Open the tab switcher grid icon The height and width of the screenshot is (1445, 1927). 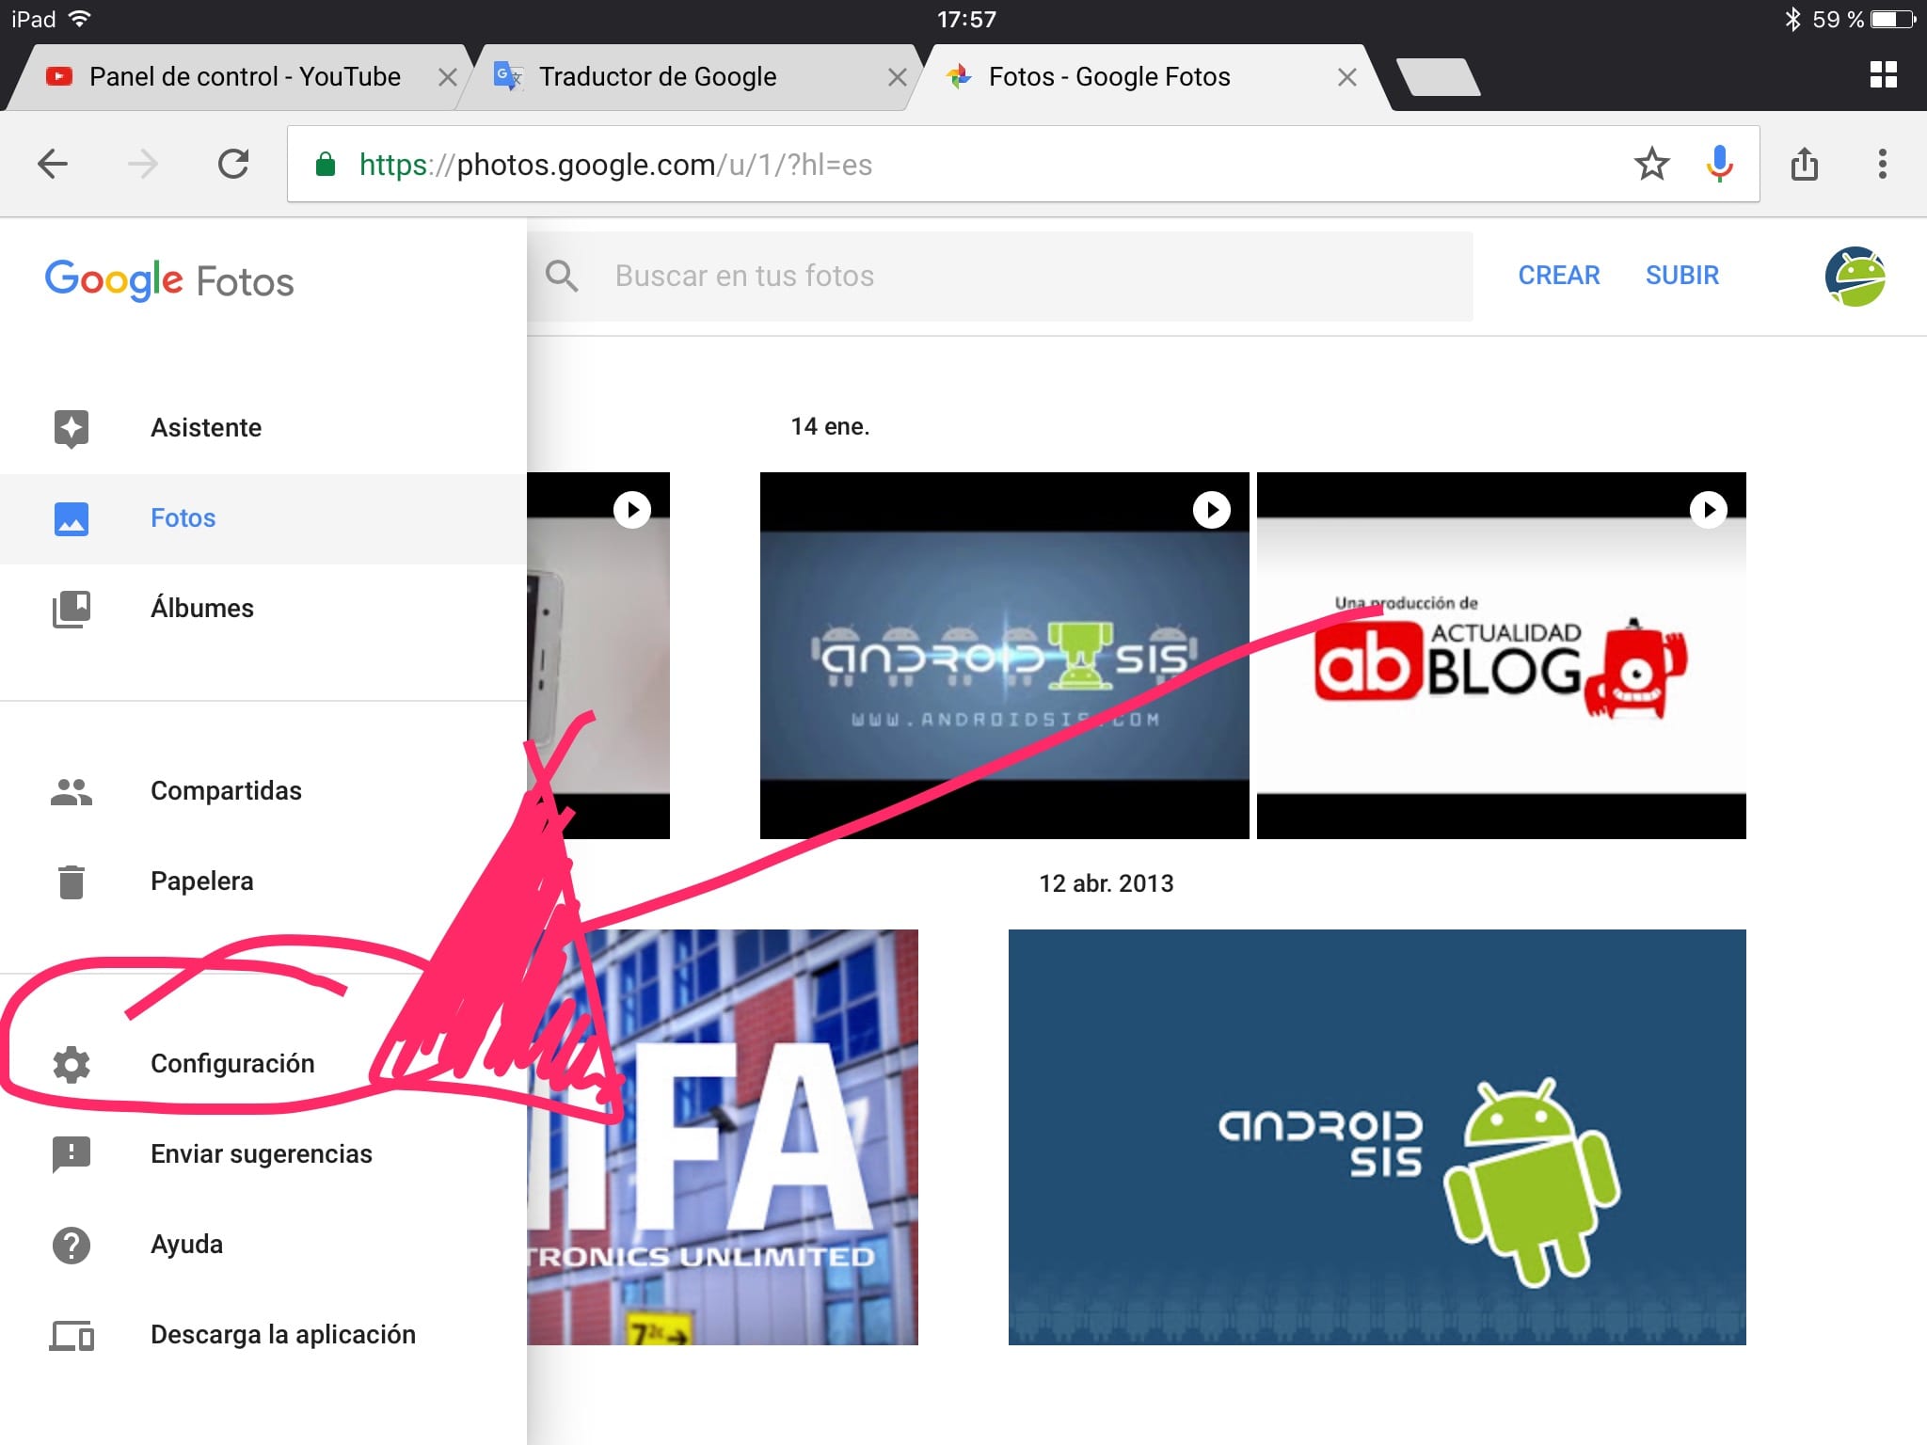coord(1884,75)
